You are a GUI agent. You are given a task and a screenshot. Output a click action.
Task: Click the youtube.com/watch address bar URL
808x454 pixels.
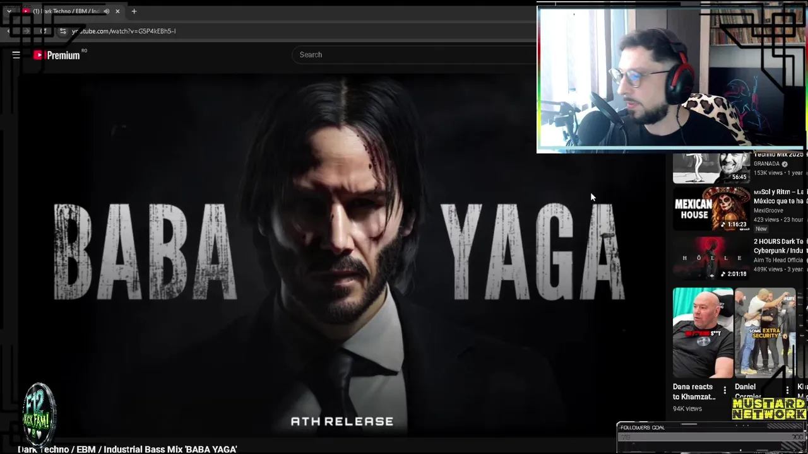coord(124,31)
